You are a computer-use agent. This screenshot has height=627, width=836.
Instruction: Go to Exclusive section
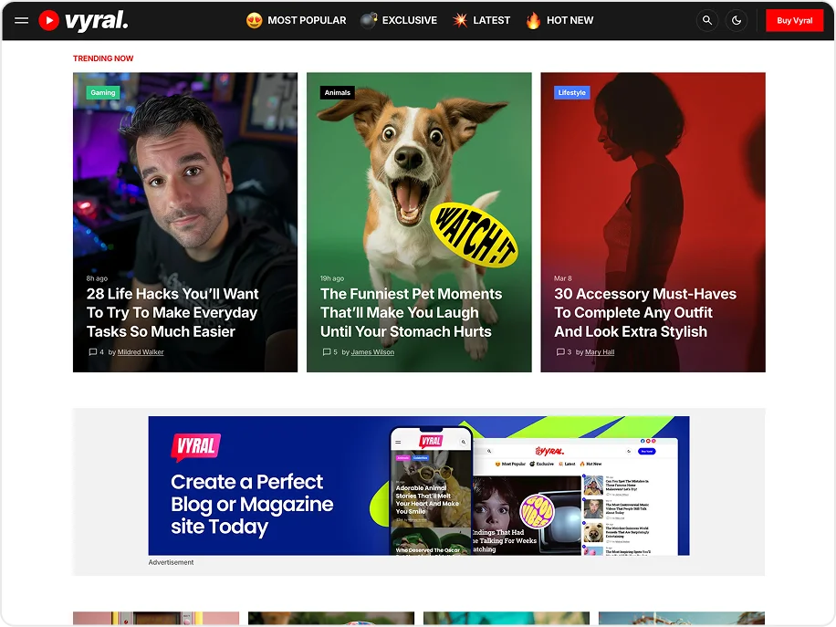point(410,21)
